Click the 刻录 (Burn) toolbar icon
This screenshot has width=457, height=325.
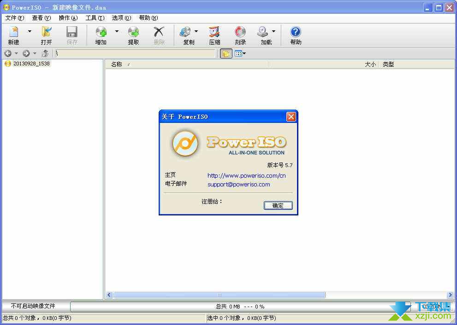click(x=240, y=32)
